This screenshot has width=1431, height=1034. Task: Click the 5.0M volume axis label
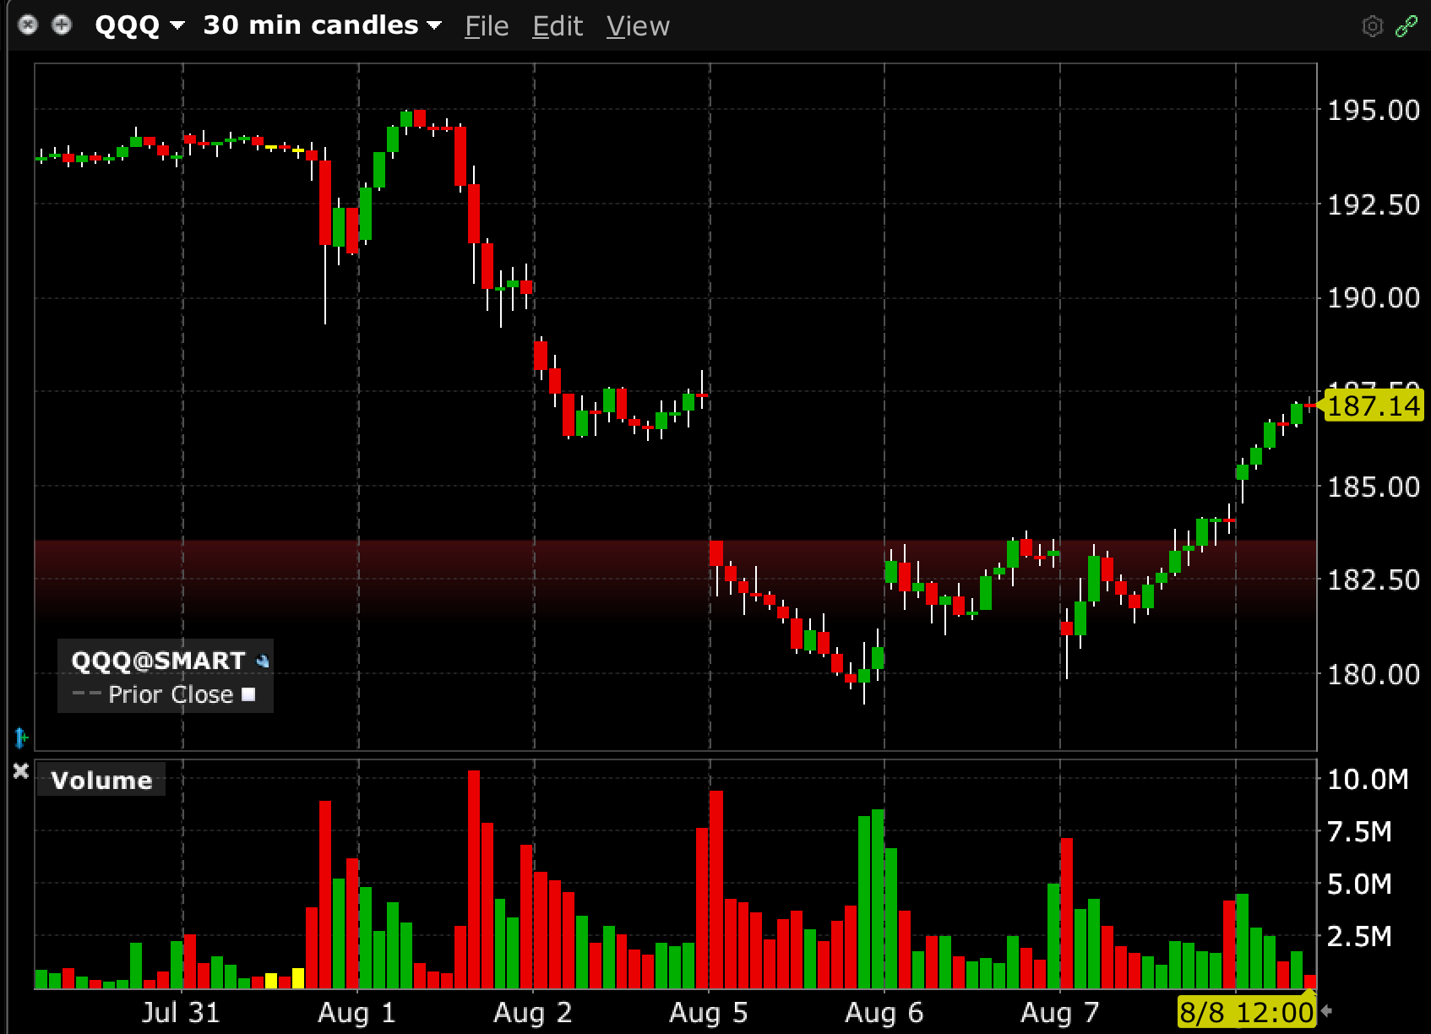coord(1359,884)
